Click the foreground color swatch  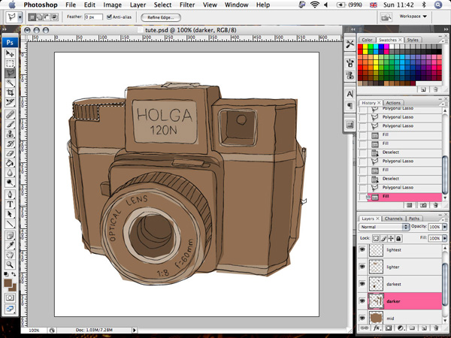[8, 283]
